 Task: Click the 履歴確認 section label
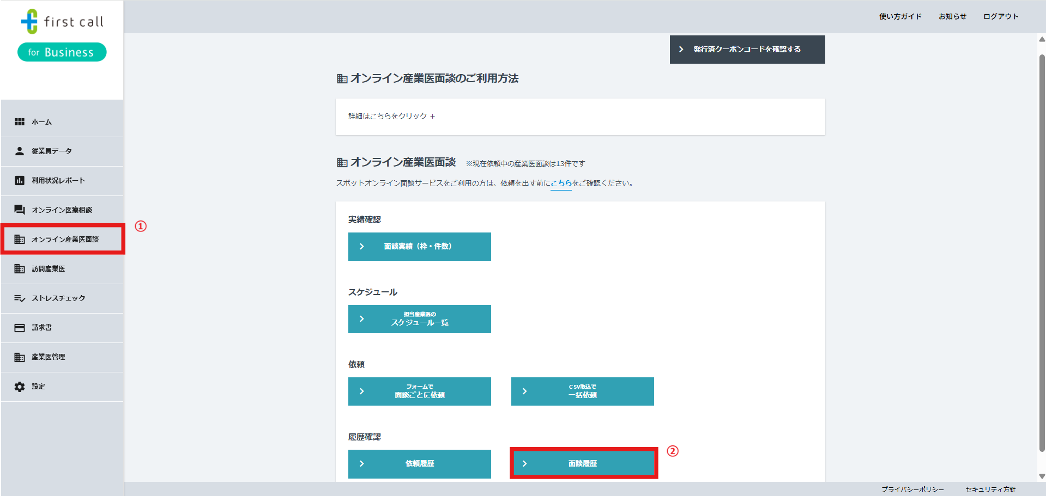tap(365, 437)
